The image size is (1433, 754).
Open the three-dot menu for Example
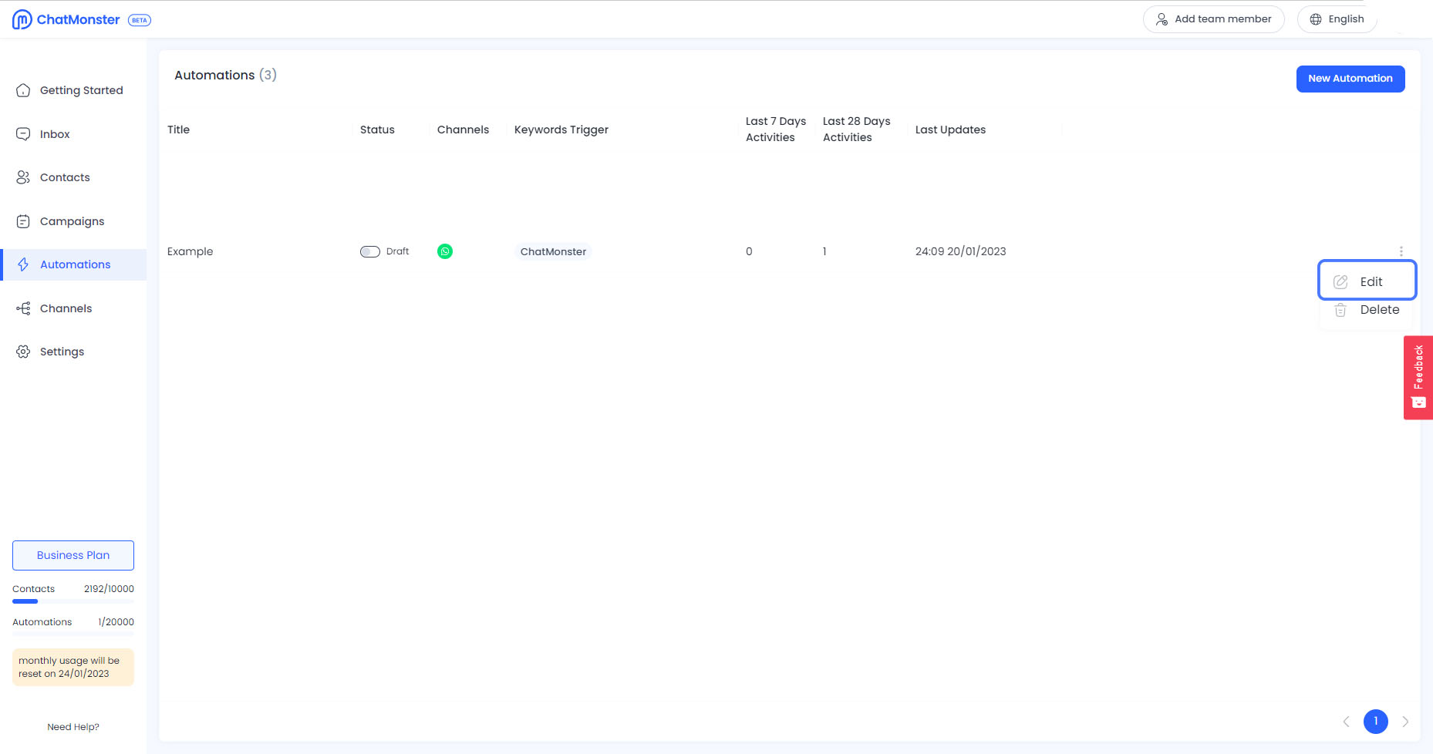1401,251
